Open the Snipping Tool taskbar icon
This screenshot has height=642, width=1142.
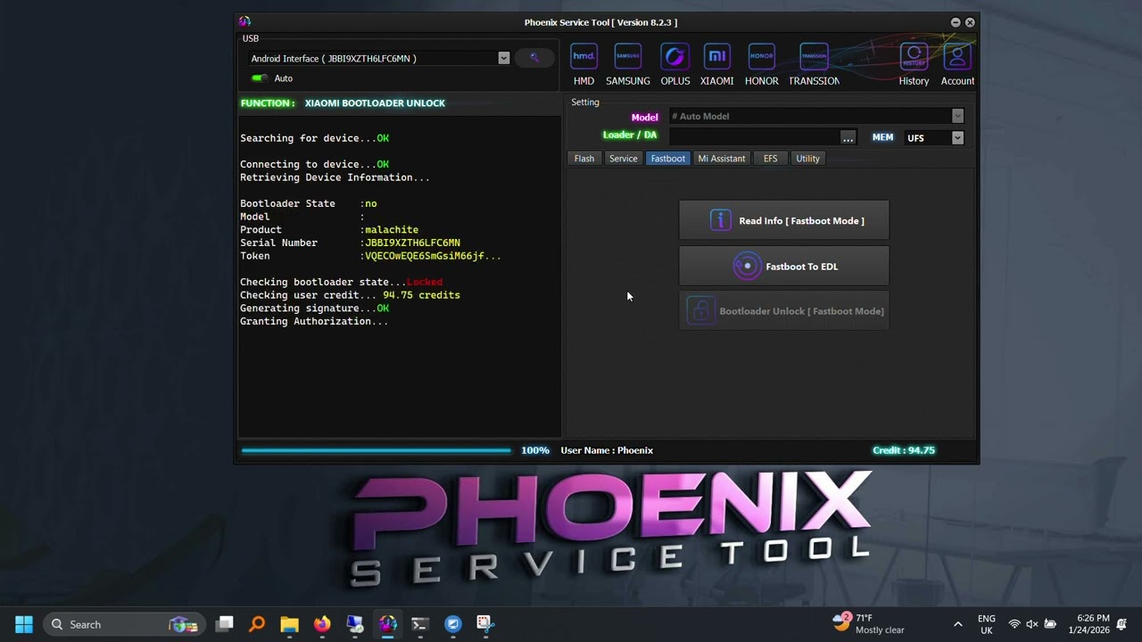(x=485, y=624)
